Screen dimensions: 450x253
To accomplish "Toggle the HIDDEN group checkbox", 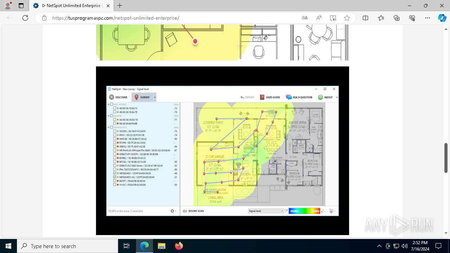I will coord(111,116).
